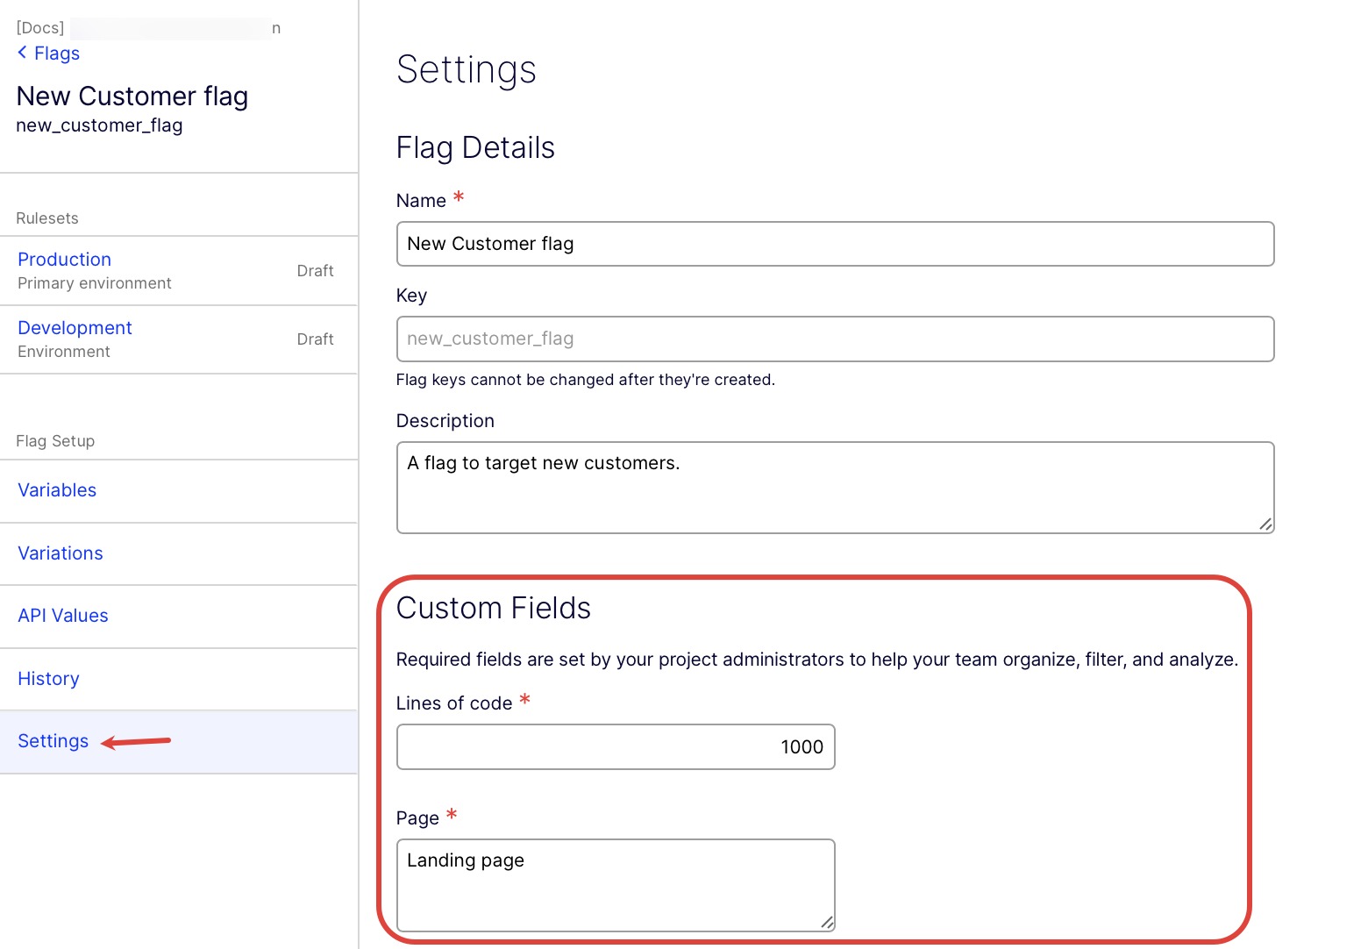Click the back chevron beside Flags

tap(22, 53)
